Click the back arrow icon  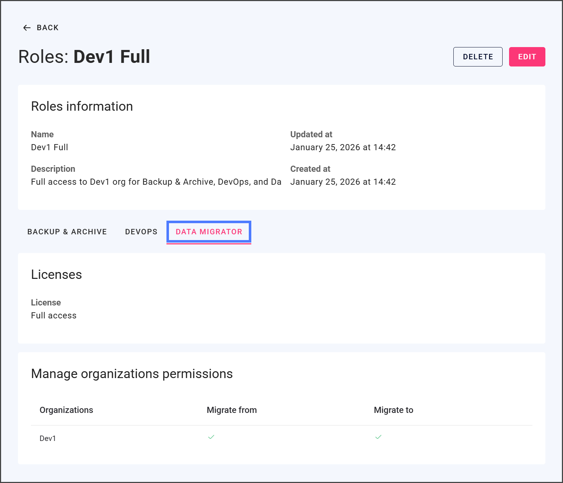(x=27, y=28)
